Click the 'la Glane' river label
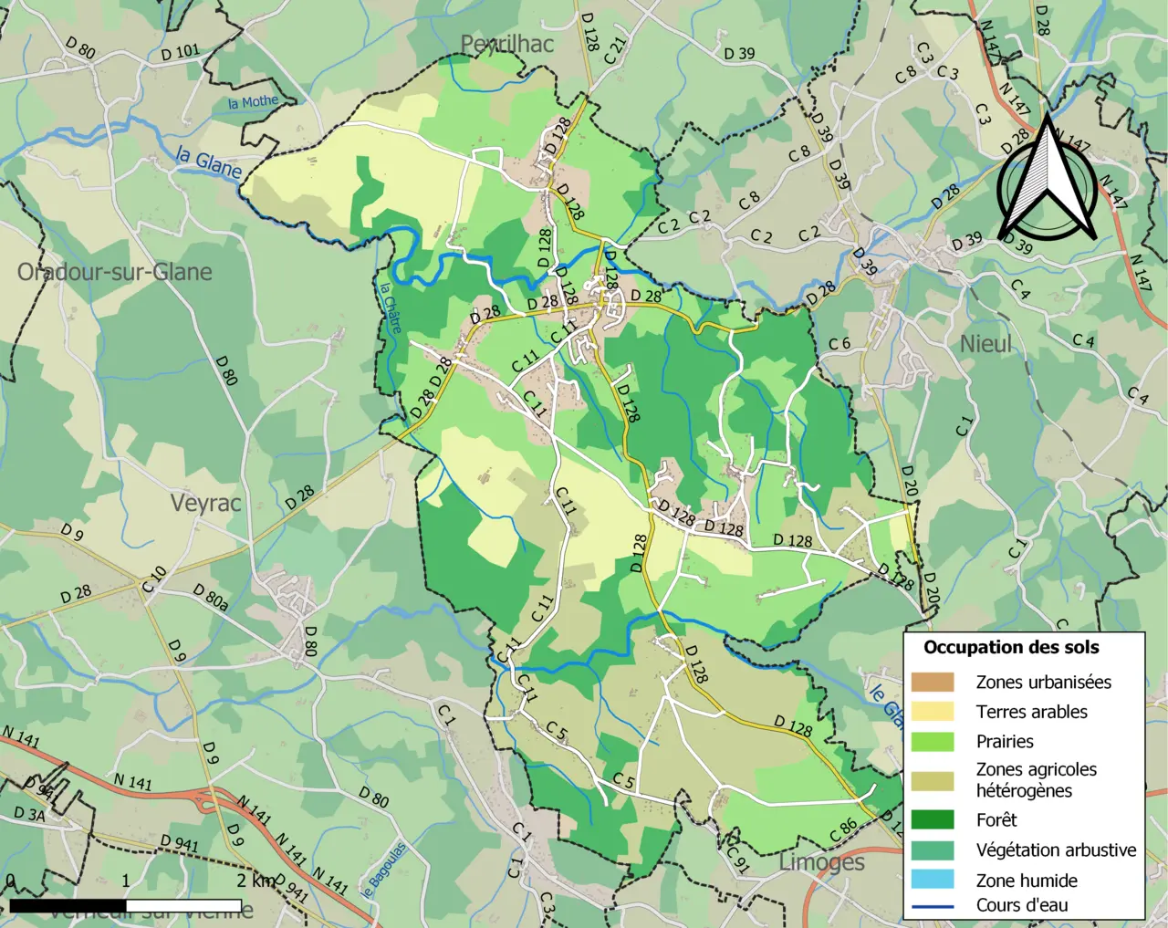 click(209, 162)
